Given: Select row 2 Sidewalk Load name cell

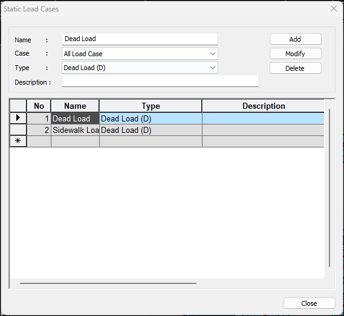Looking at the screenshot, I should click(75, 130).
